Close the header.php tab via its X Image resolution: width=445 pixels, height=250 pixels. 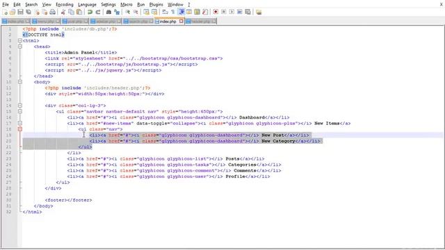213,22
